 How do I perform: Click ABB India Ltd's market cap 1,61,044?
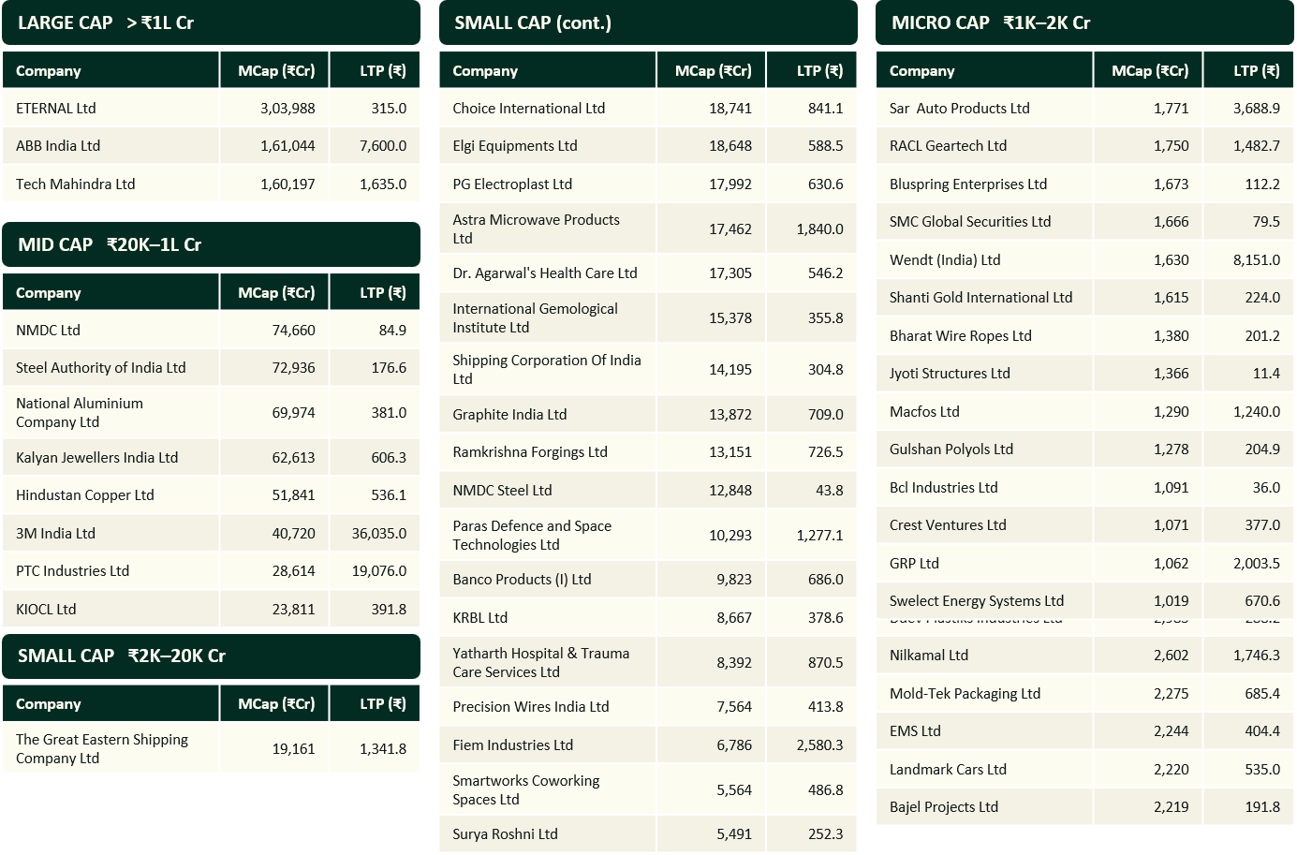click(287, 146)
